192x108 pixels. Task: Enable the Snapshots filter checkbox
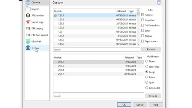coord(142,20)
